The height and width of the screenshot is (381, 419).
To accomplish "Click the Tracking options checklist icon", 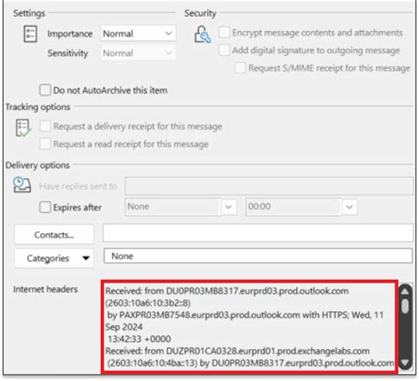I will tap(23, 128).
